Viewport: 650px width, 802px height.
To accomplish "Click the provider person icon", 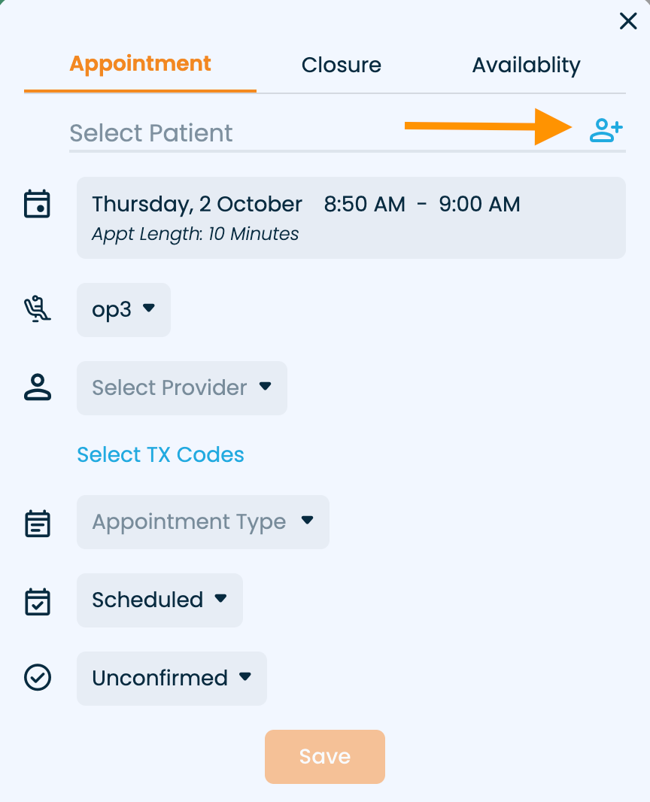I will click(38, 387).
